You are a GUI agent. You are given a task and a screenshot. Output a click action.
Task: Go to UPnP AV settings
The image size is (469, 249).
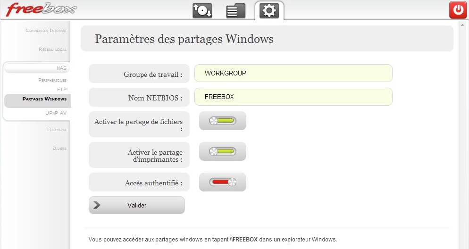tap(56, 113)
